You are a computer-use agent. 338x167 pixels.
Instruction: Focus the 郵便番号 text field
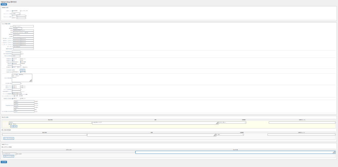point(17,28)
